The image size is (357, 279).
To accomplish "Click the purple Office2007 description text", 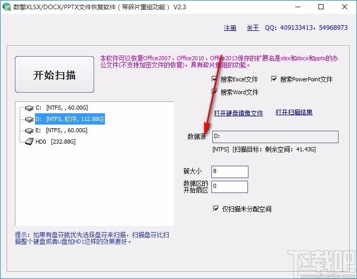I will (x=219, y=62).
